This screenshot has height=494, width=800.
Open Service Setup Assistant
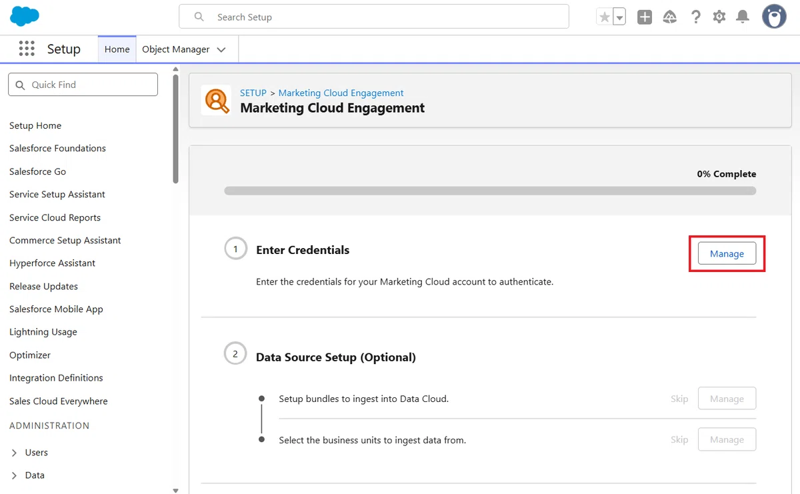point(57,194)
